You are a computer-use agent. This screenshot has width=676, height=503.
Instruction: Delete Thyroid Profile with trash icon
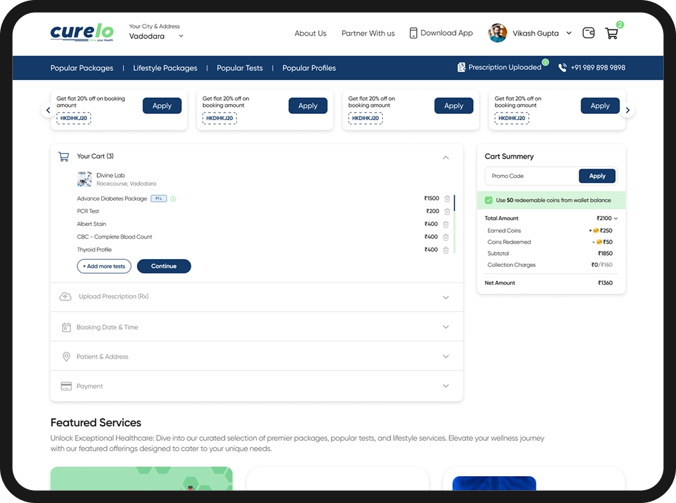[x=446, y=250]
